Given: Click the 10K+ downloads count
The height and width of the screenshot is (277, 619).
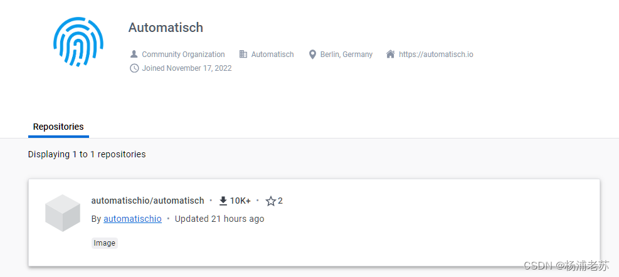Looking at the screenshot, I should tap(240, 201).
